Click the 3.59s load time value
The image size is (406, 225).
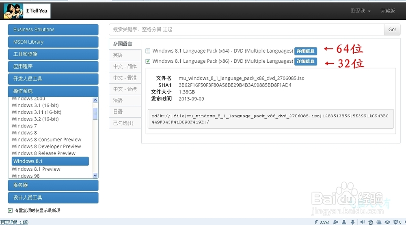pos(324,222)
